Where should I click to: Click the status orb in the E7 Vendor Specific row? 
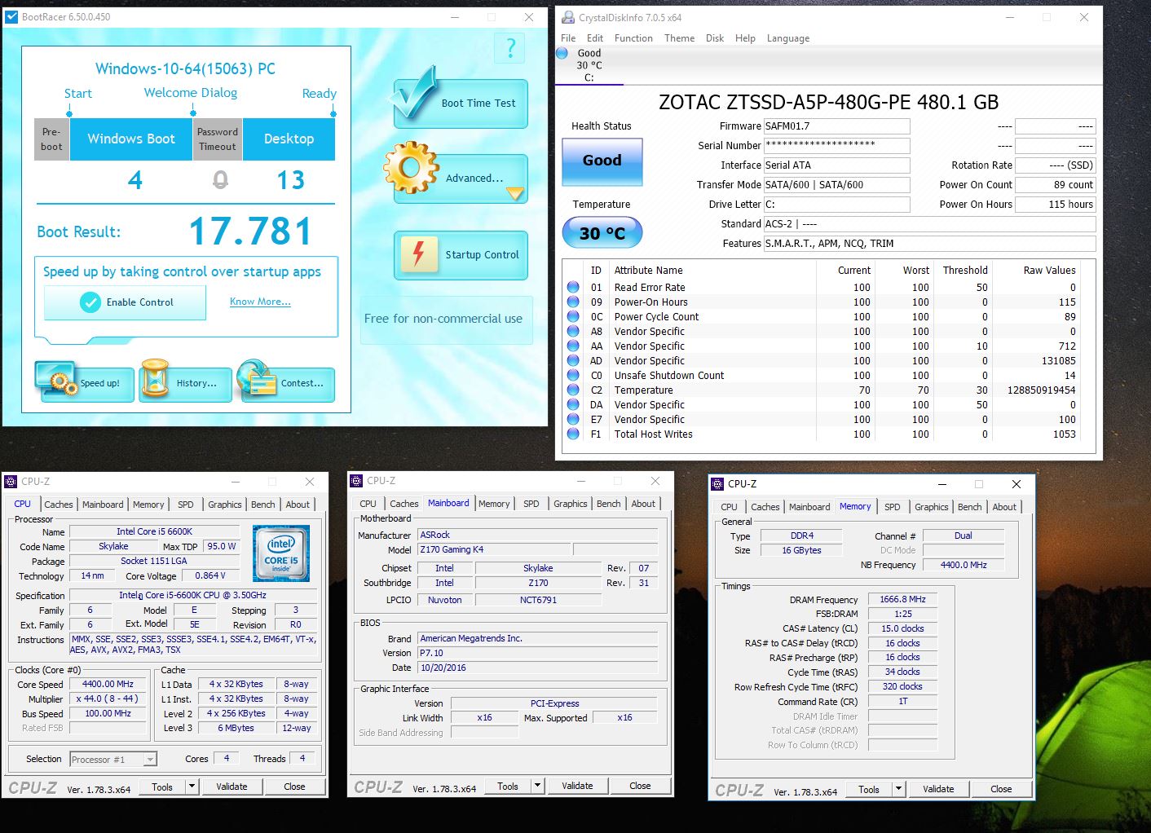point(573,419)
